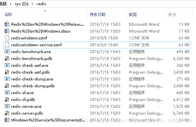Select file name Windows%20Service%20Documentati...

point(48,120)
